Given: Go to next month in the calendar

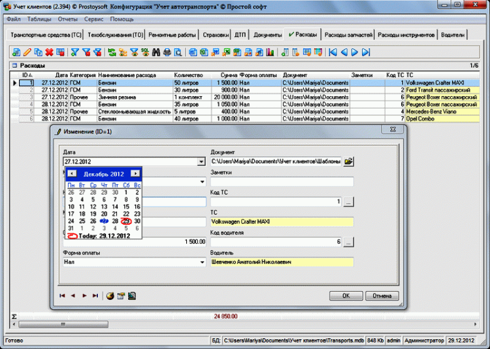Looking at the screenshot, I should click(135, 174).
